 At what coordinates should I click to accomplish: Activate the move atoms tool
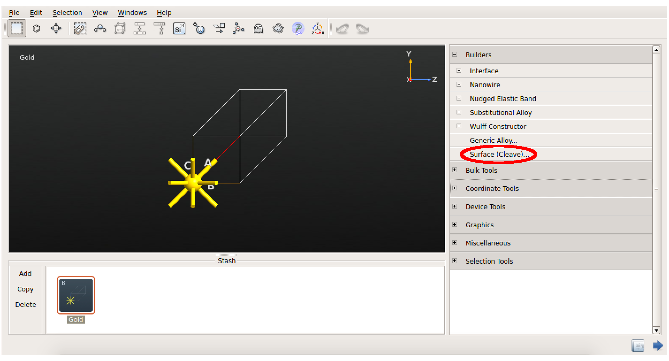56,28
